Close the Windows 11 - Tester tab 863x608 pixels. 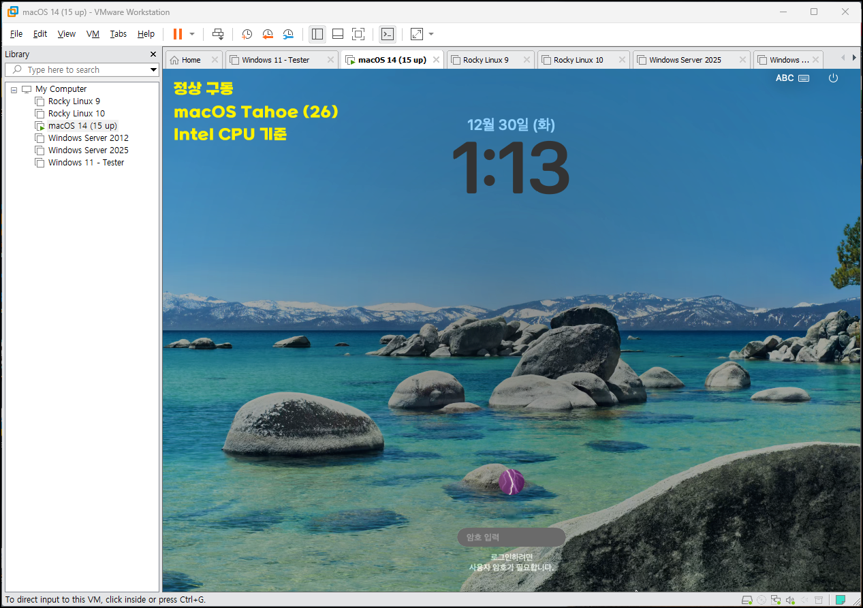coord(330,60)
